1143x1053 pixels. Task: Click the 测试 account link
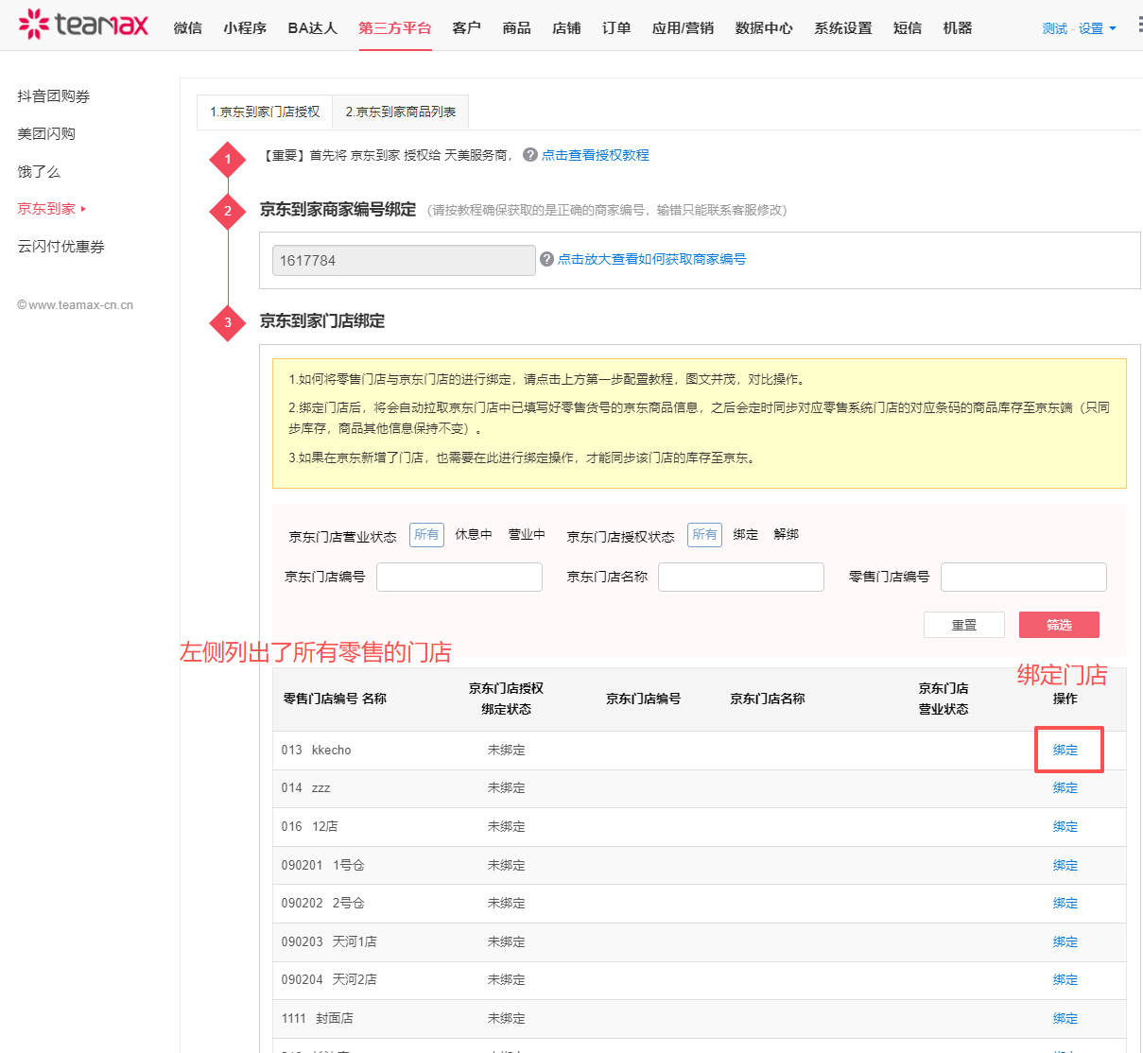click(x=1055, y=28)
